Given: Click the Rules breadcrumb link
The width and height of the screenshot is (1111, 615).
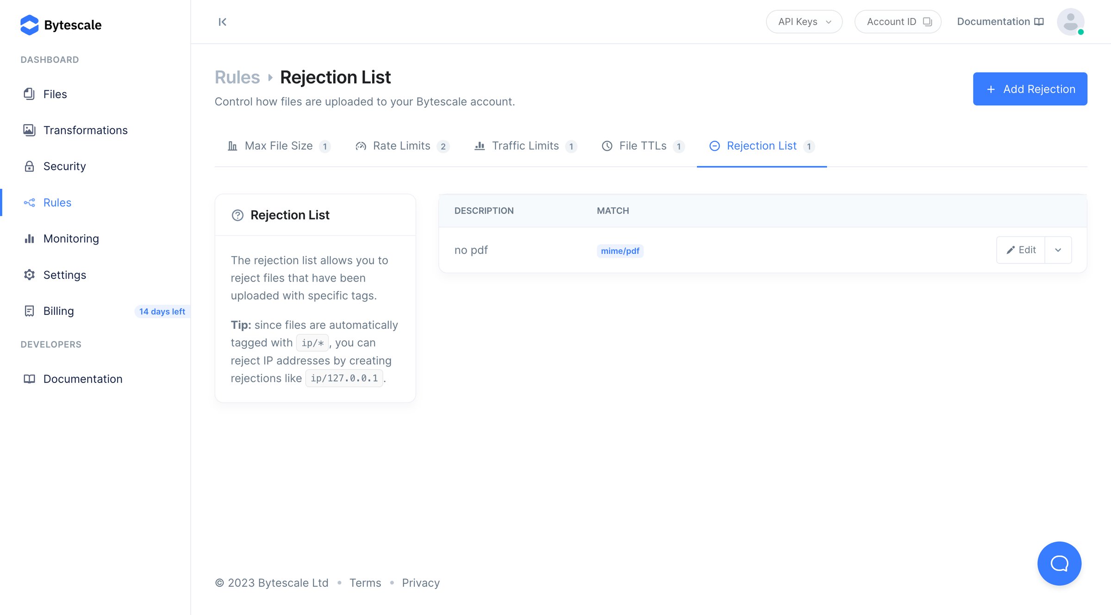Looking at the screenshot, I should pos(237,77).
